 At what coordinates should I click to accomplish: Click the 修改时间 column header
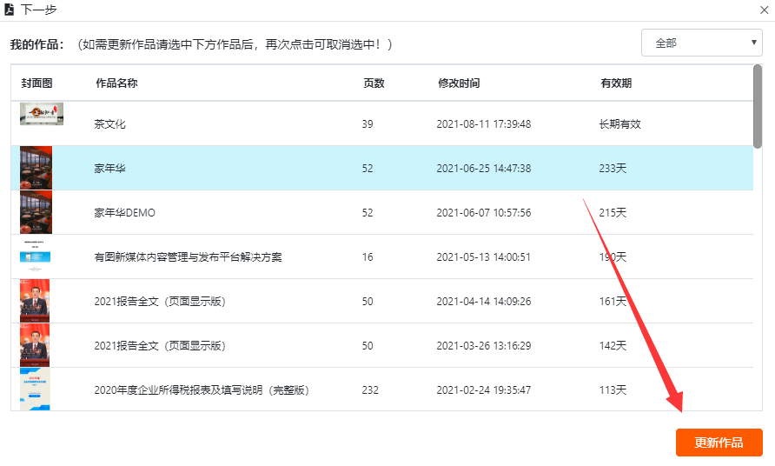coord(459,83)
